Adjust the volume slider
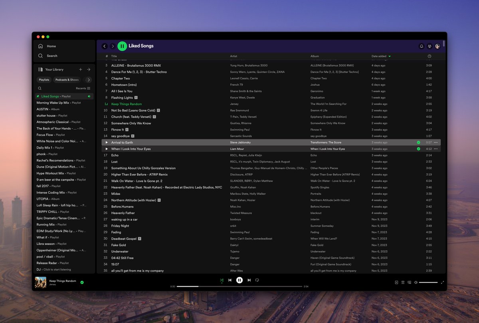This screenshot has width=479, height=323. click(428, 282)
